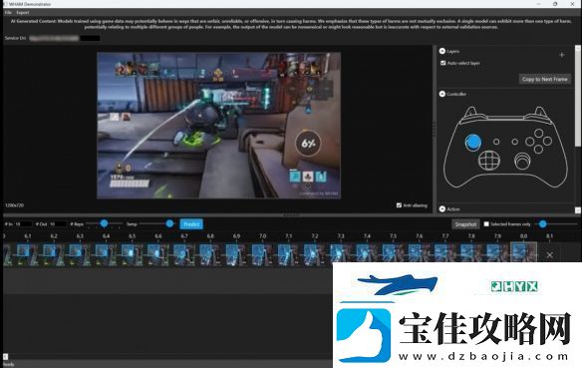This screenshot has height=368, width=582.
Task: Collapse the Layers section
Action: (x=442, y=51)
